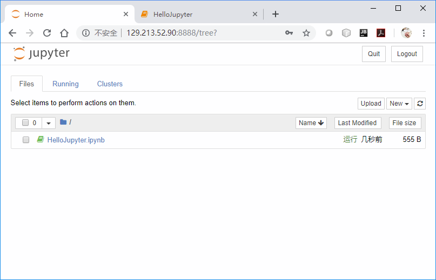436x280 pixels.
Task: Click the HelloJupyter notebook file icon
Action: 40,140
